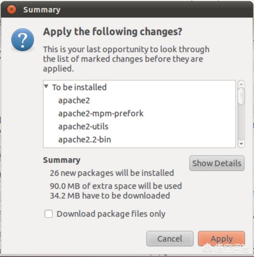
Task: Cancel the pending changes
Action: pyautogui.click(x=170, y=239)
